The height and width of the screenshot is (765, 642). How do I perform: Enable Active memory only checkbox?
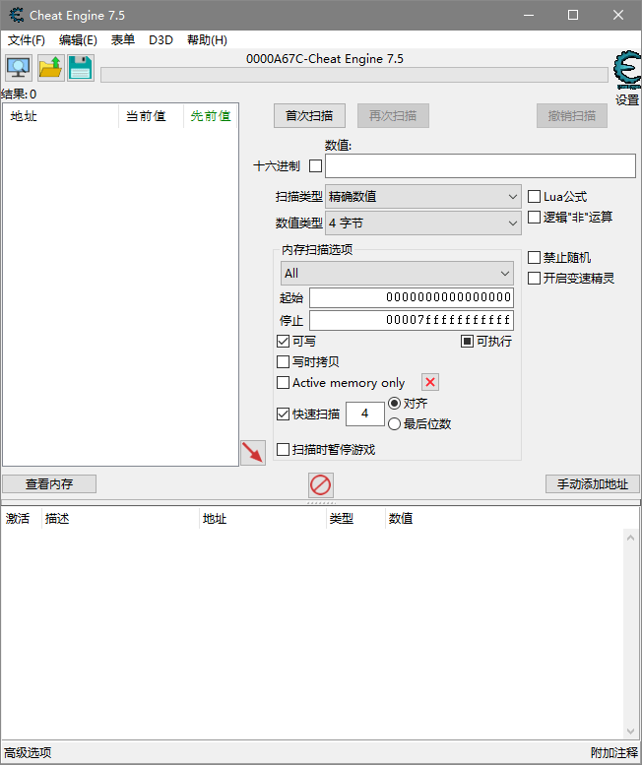point(283,382)
